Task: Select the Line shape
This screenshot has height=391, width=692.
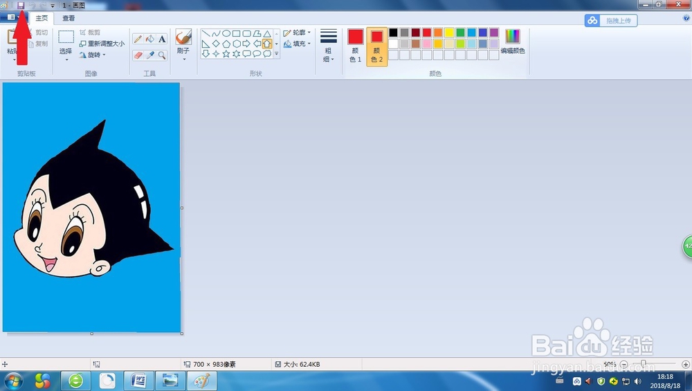Action: point(206,33)
